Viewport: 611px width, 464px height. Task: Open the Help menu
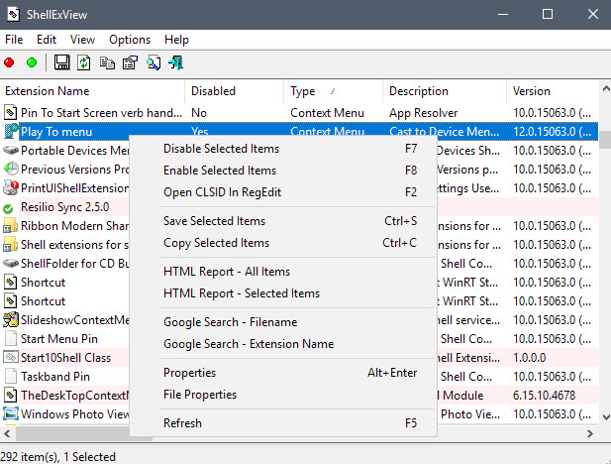pyautogui.click(x=176, y=40)
